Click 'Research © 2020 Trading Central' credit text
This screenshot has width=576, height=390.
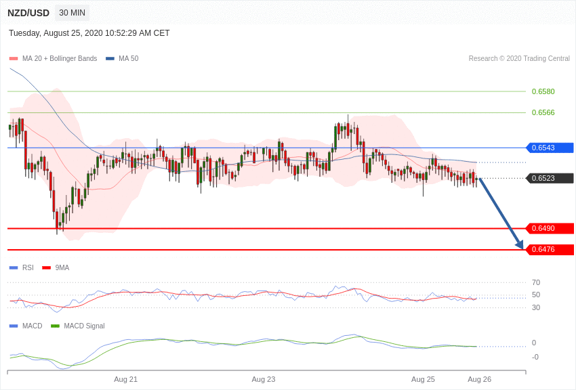(x=519, y=59)
